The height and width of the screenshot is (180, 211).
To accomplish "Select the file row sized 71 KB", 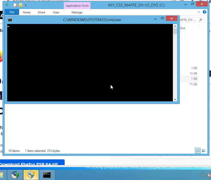I will [x=189, y=84].
